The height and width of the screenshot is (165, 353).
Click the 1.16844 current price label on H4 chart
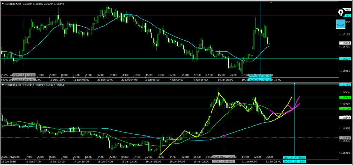[x=345, y=43]
